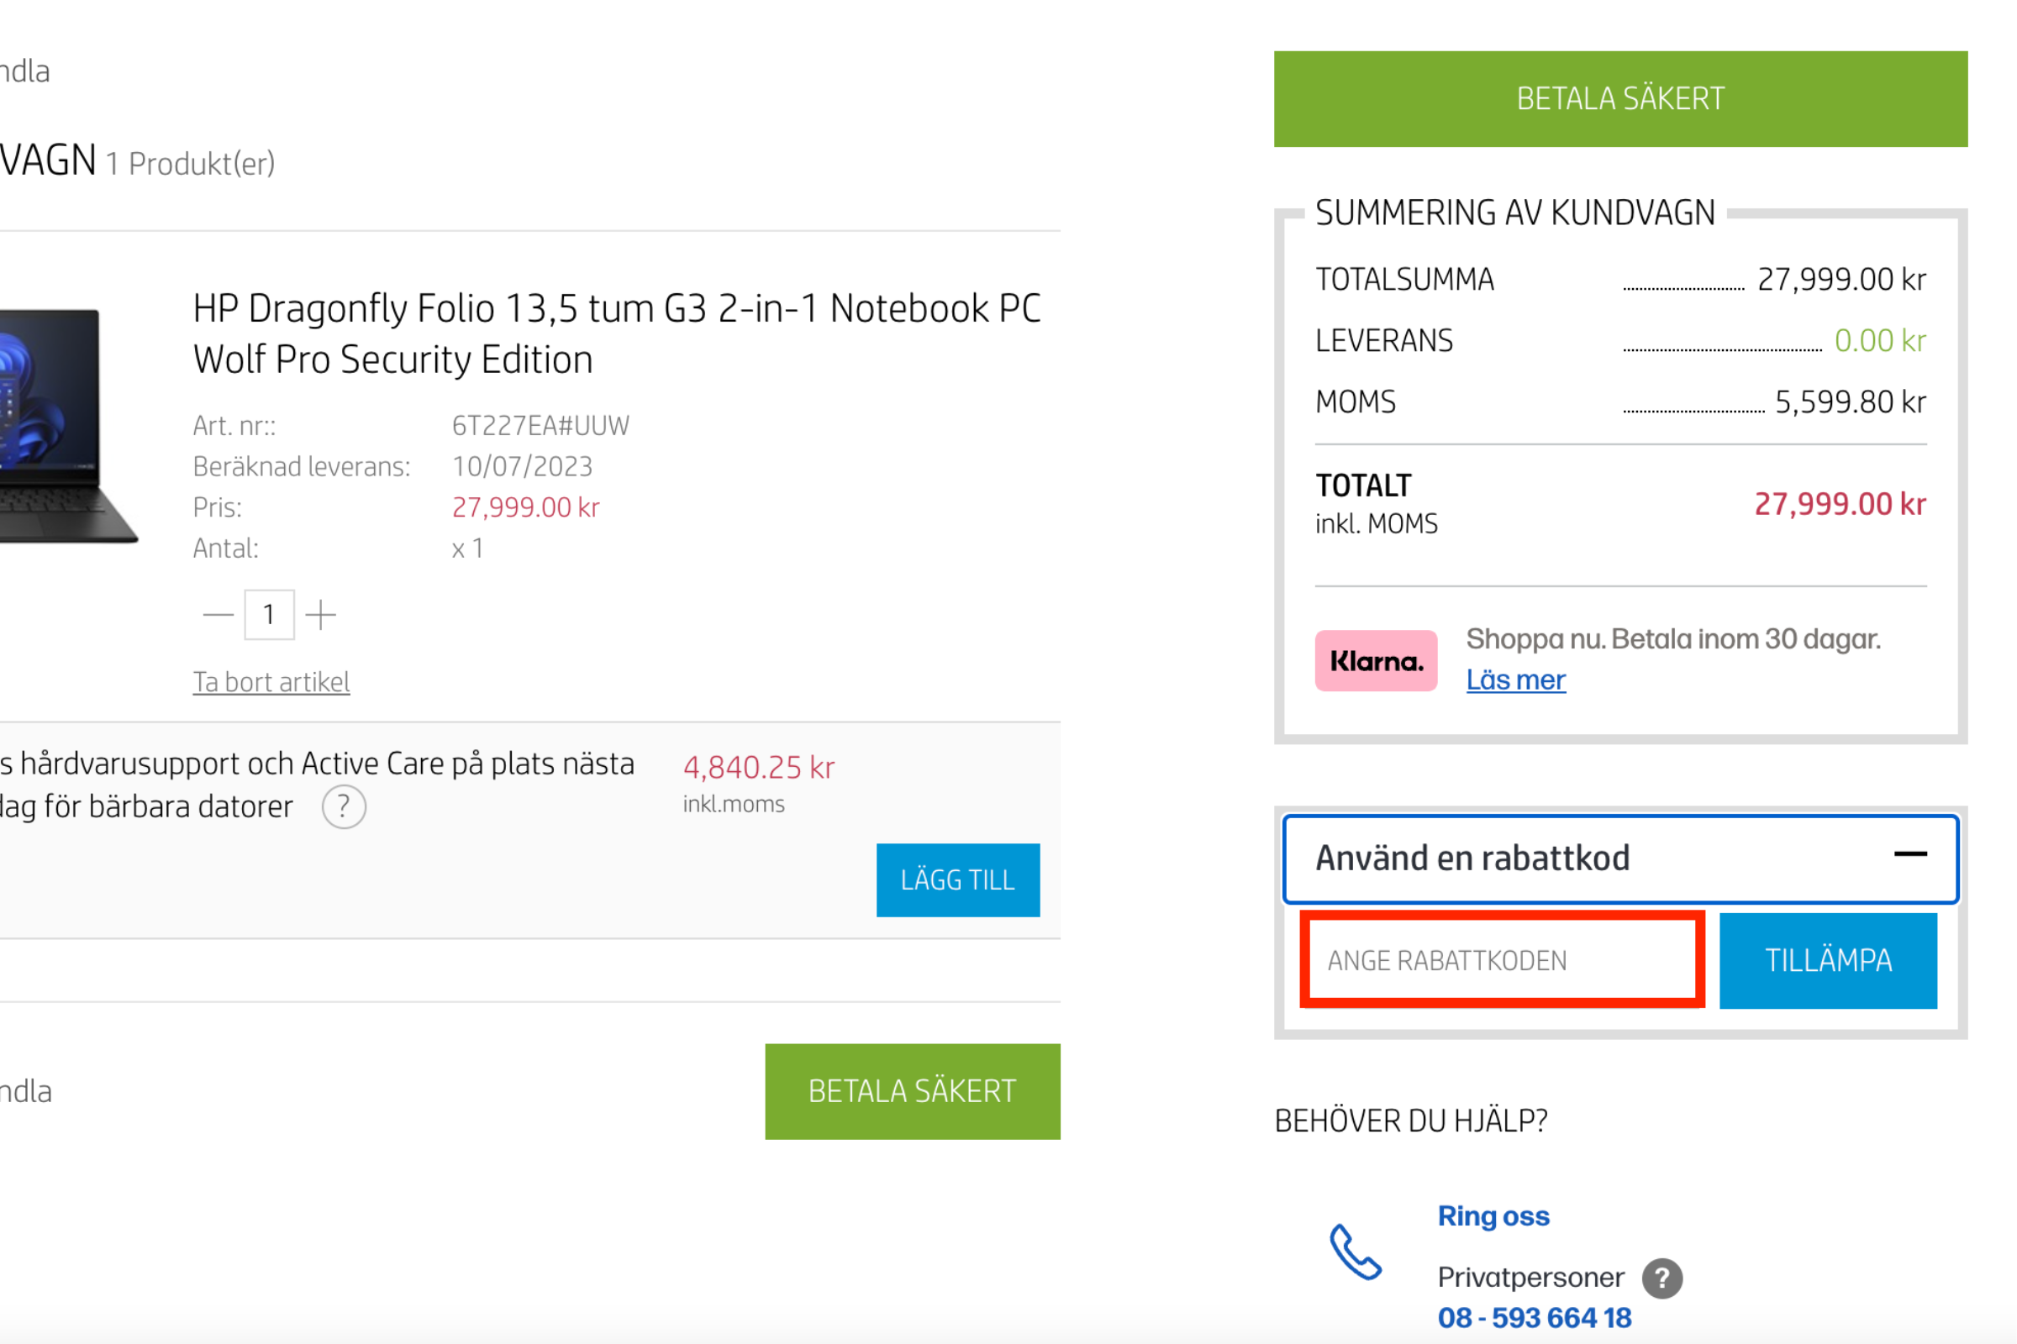Viewport: 2017px width, 1344px height.
Task: Click the Antal value x 1
Action: coord(467,549)
